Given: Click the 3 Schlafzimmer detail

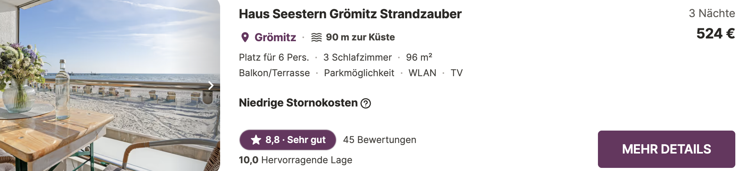Looking at the screenshot, I should pyautogui.click(x=358, y=58).
